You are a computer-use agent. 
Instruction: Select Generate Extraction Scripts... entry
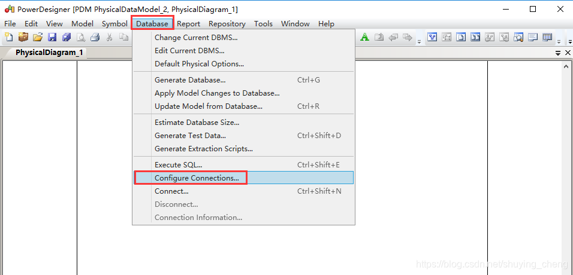(x=243, y=149)
